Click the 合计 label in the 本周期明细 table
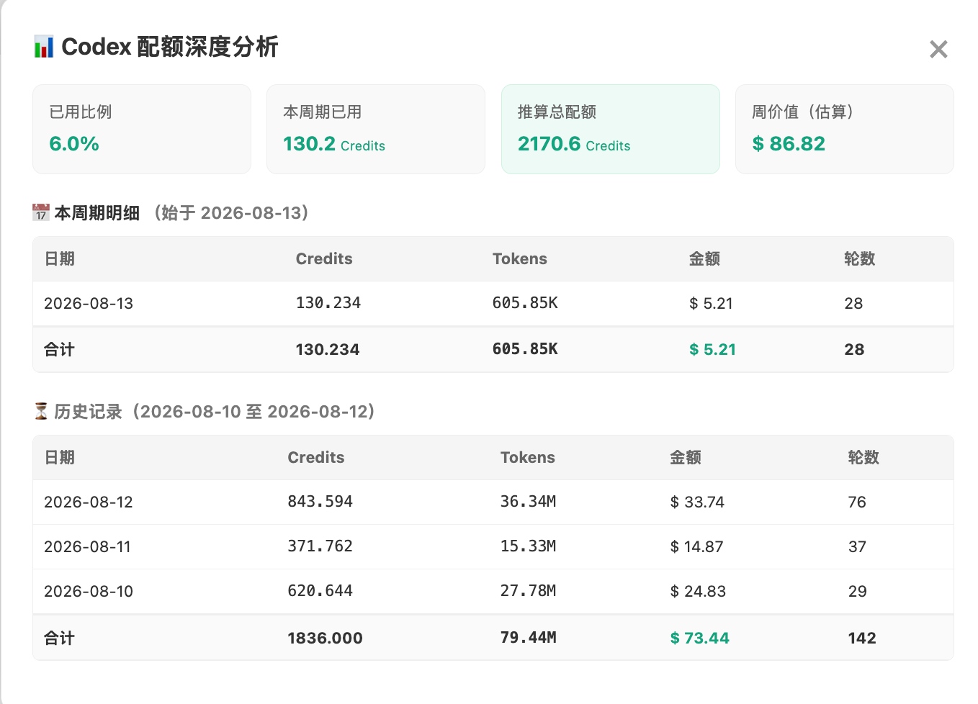Image resolution: width=978 pixels, height=704 pixels. click(x=59, y=350)
